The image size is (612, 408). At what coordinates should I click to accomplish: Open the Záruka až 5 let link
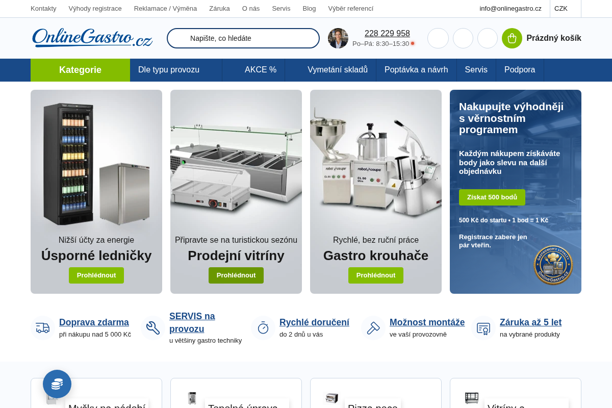[530, 322]
